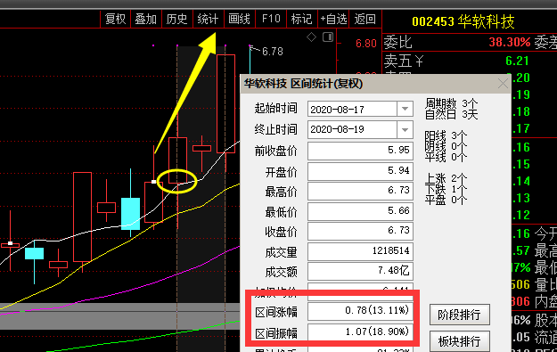
Task: Click the 阶段排行 button
Action: (x=459, y=315)
